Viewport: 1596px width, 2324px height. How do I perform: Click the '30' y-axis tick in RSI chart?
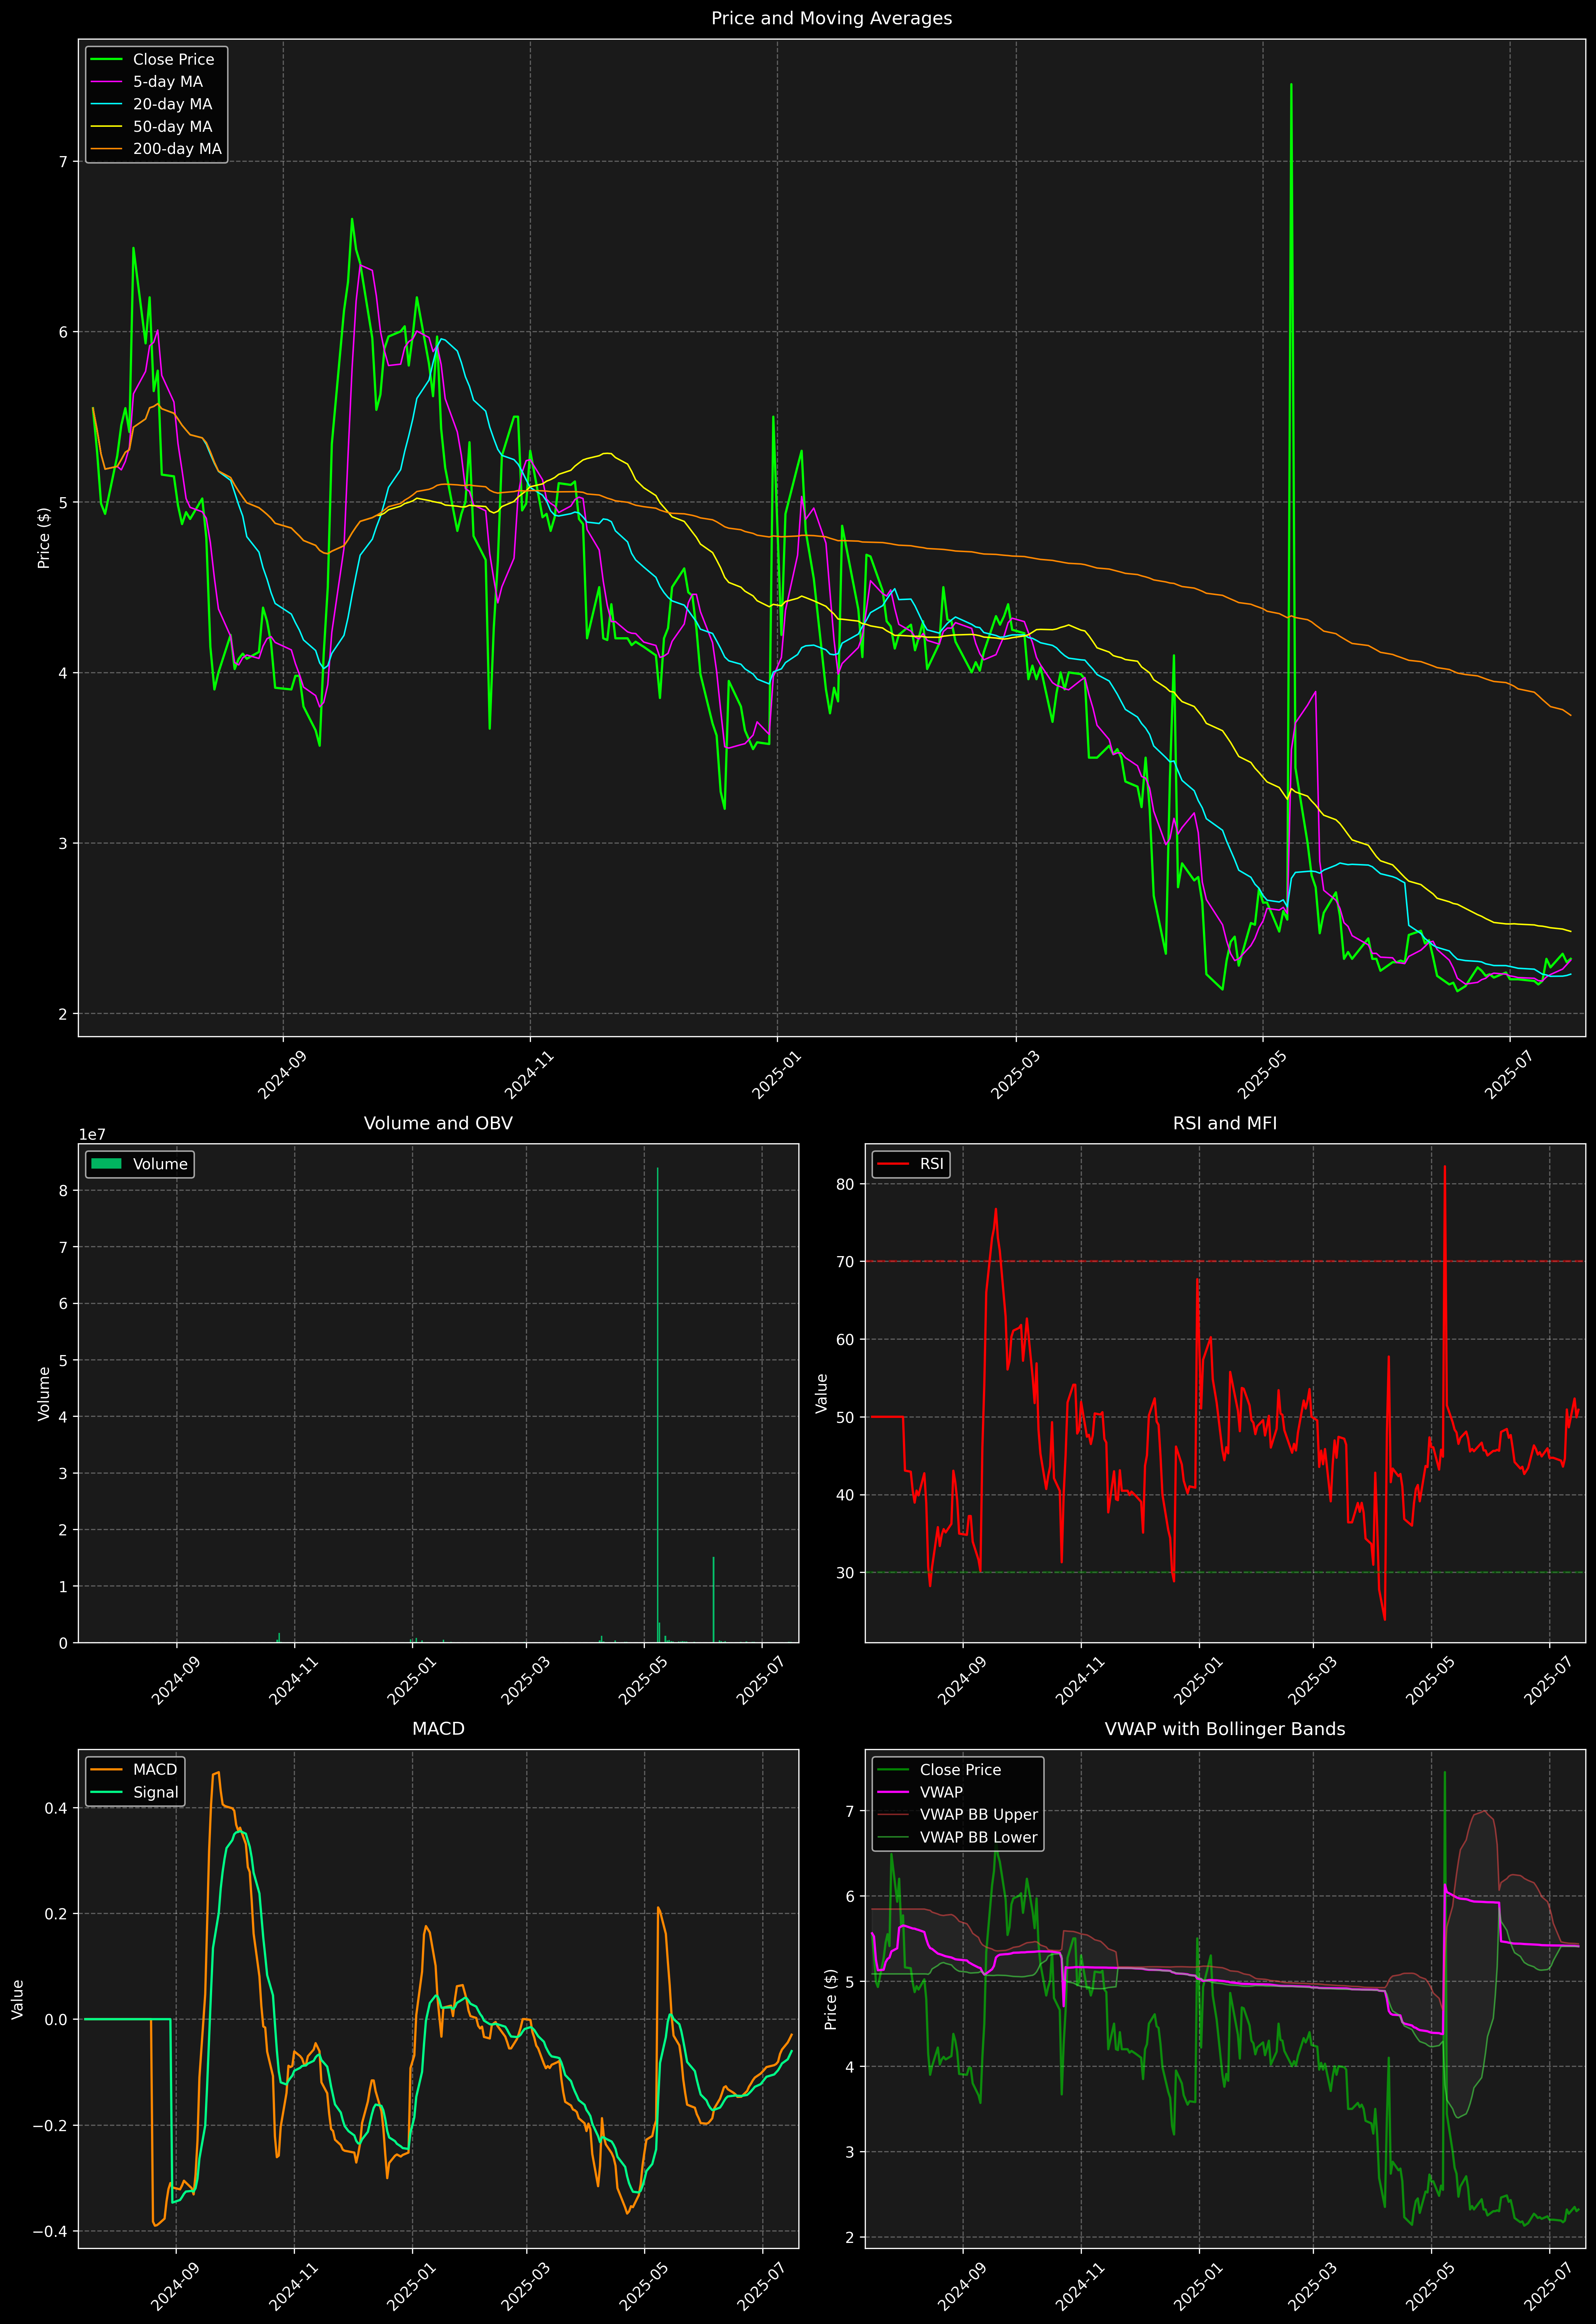[845, 1573]
